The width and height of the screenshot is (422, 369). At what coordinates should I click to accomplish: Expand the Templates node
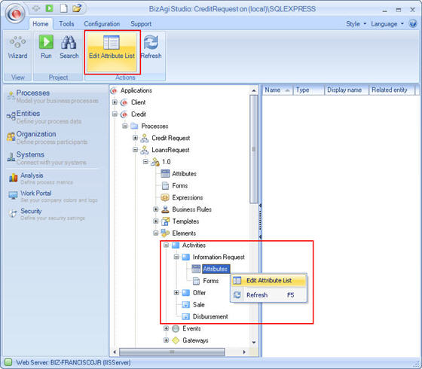coord(156,221)
